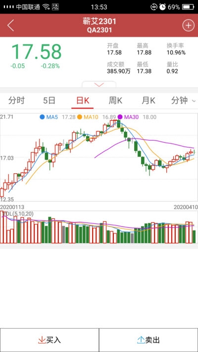The height and width of the screenshot is (352, 198).
Task: Tap the alarm clock status icon
Action: tap(162, 7)
